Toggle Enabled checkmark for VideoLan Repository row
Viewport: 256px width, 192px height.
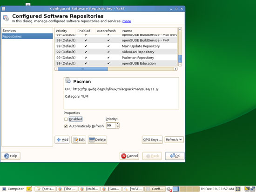coord(86,52)
